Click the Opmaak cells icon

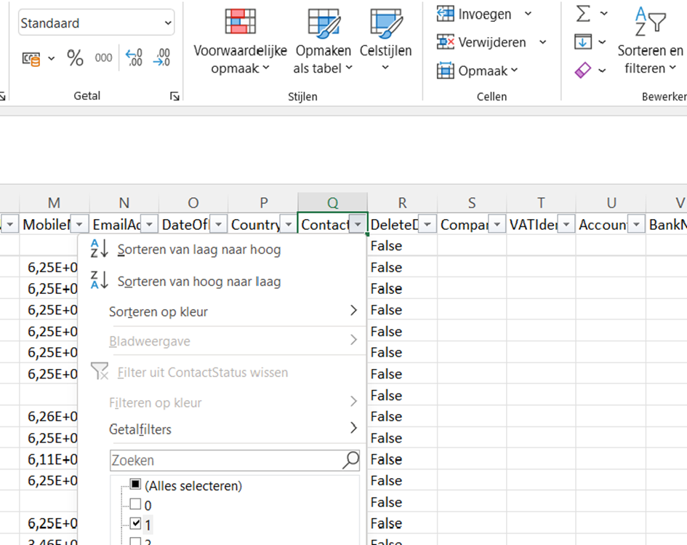[445, 71]
